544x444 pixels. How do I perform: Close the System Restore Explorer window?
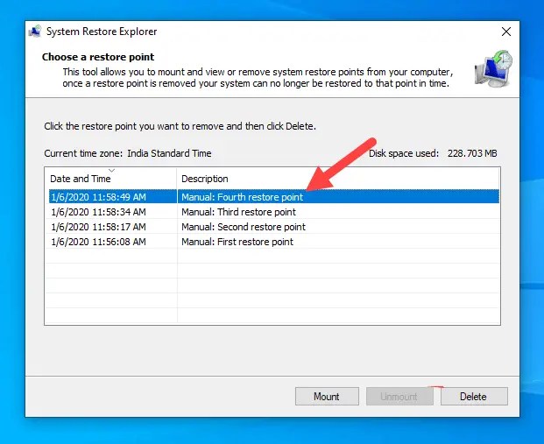[x=506, y=32]
